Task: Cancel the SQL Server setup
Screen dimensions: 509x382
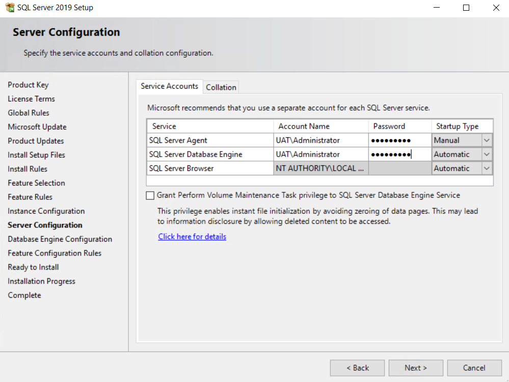Action: pyautogui.click(x=474, y=368)
